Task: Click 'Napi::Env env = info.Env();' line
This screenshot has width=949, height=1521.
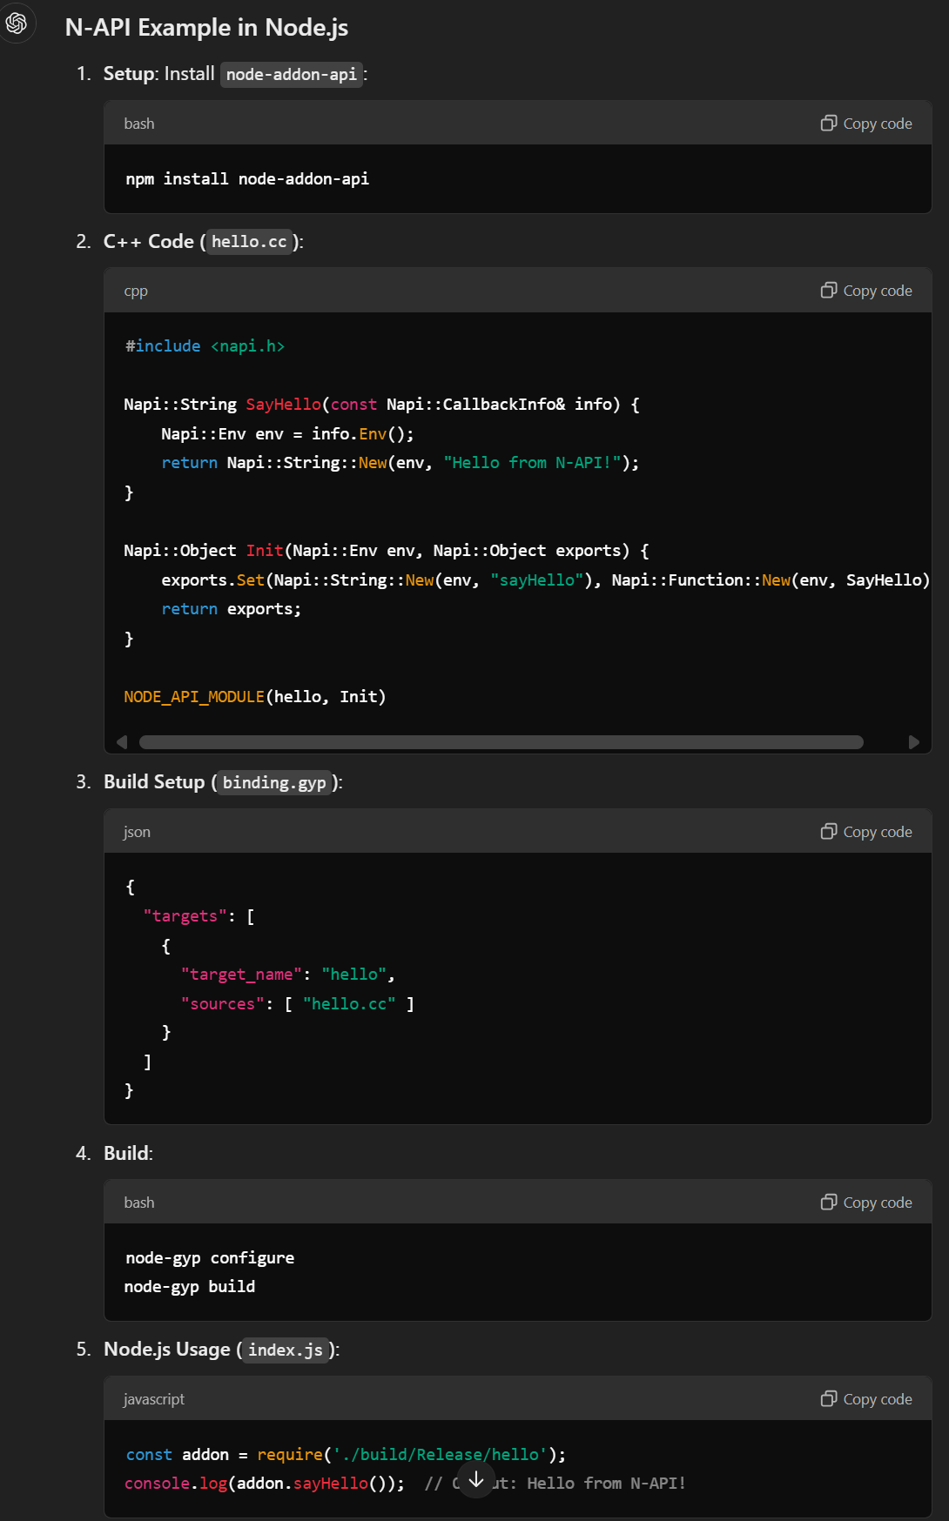Action: tap(287, 434)
